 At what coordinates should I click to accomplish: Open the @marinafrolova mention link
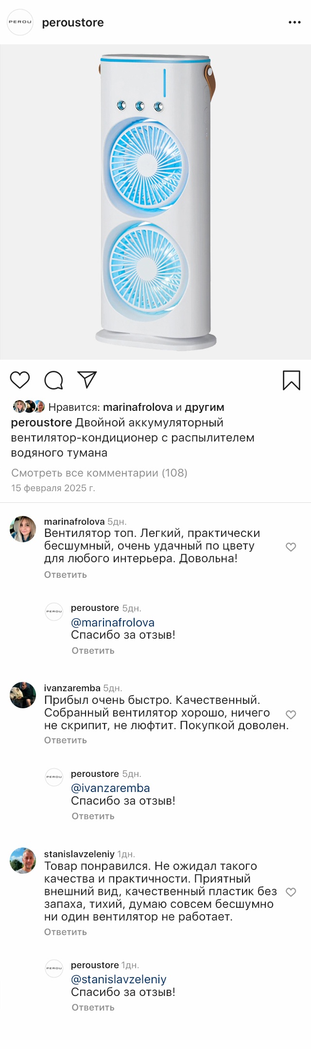tap(113, 623)
